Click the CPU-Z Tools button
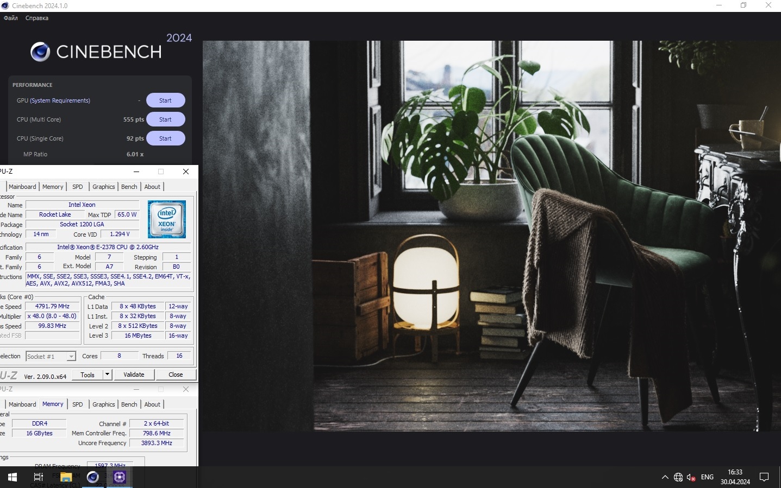The height and width of the screenshot is (488, 781). click(x=88, y=375)
